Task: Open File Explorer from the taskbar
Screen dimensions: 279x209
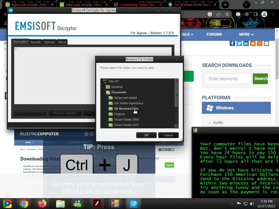Action: [x=60, y=204]
